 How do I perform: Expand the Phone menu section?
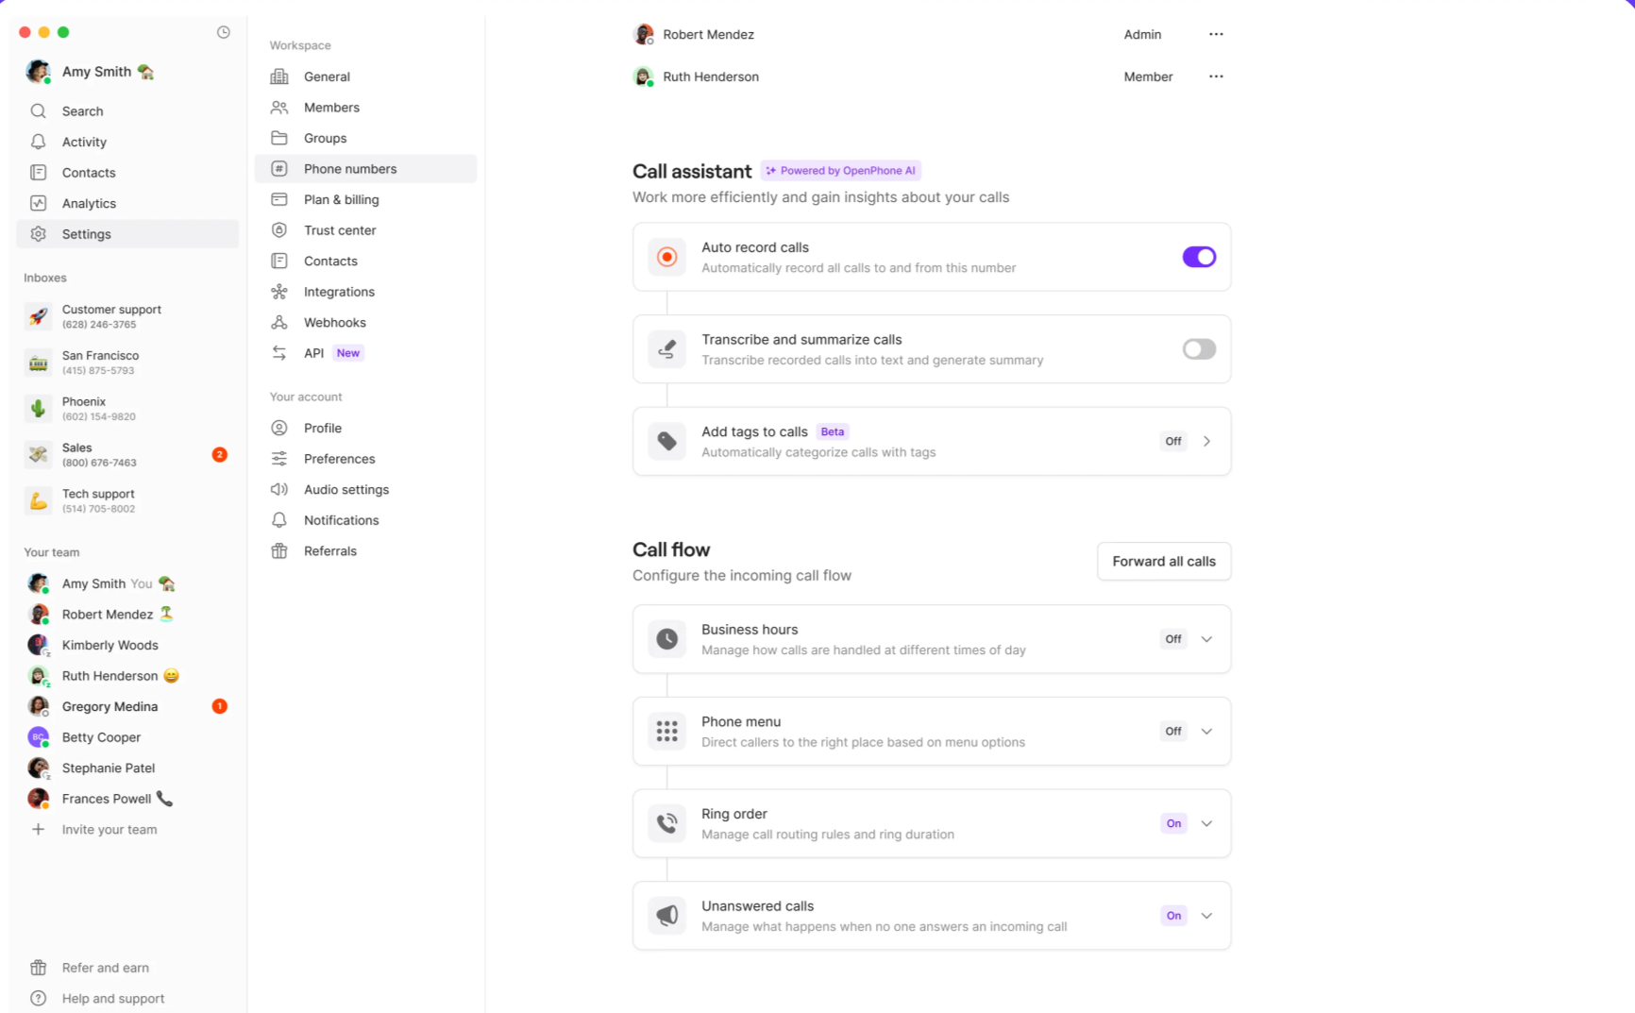[1206, 731]
